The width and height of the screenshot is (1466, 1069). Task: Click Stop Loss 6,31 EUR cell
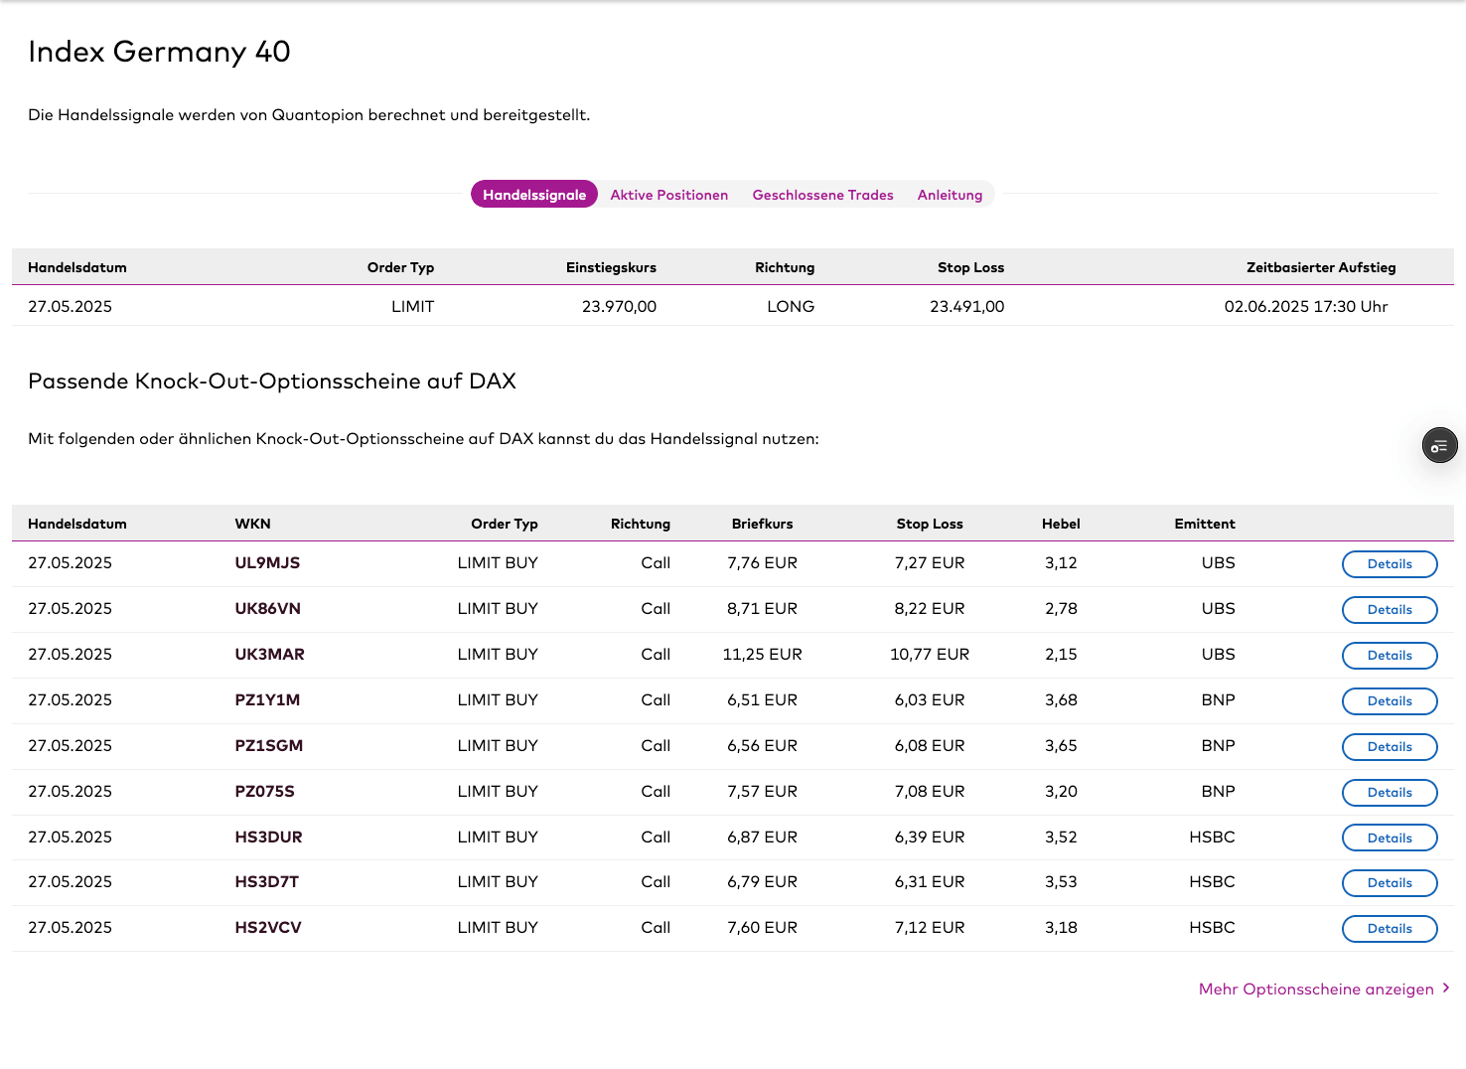(x=930, y=881)
